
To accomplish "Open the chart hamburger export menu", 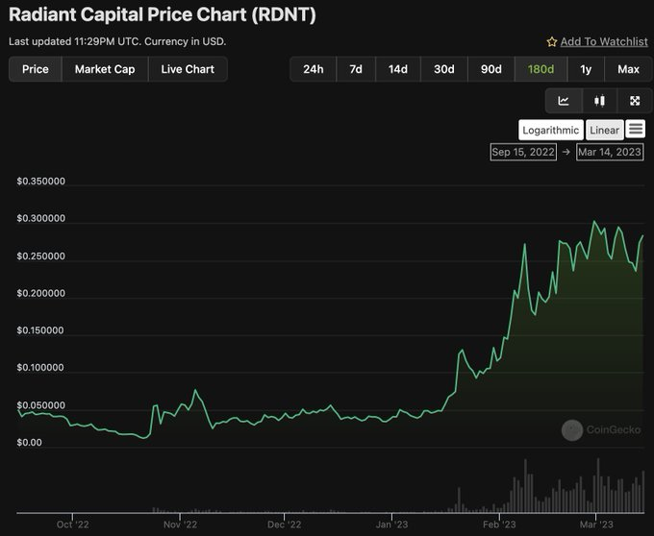I will coord(635,129).
